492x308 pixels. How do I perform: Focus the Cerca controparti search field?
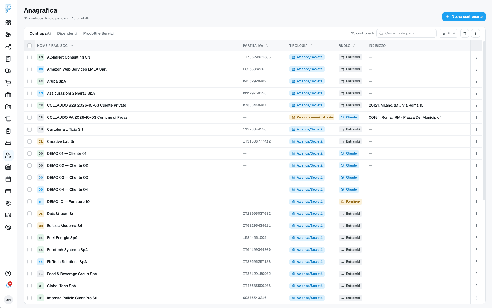click(406, 33)
